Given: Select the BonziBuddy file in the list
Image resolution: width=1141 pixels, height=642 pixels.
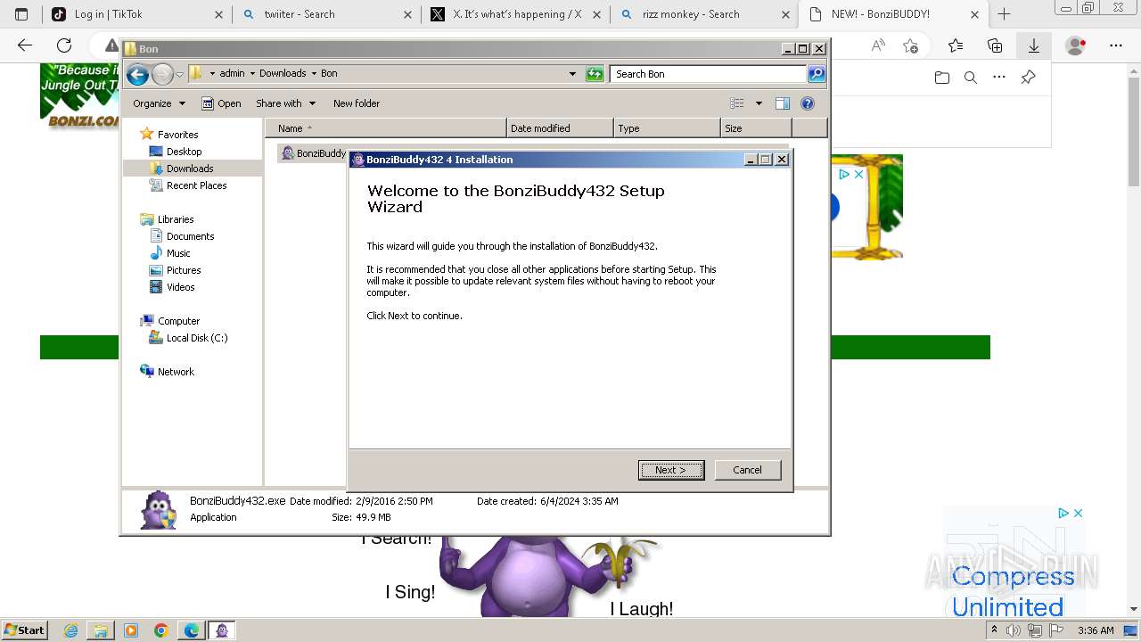Looking at the screenshot, I should [313, 153].
